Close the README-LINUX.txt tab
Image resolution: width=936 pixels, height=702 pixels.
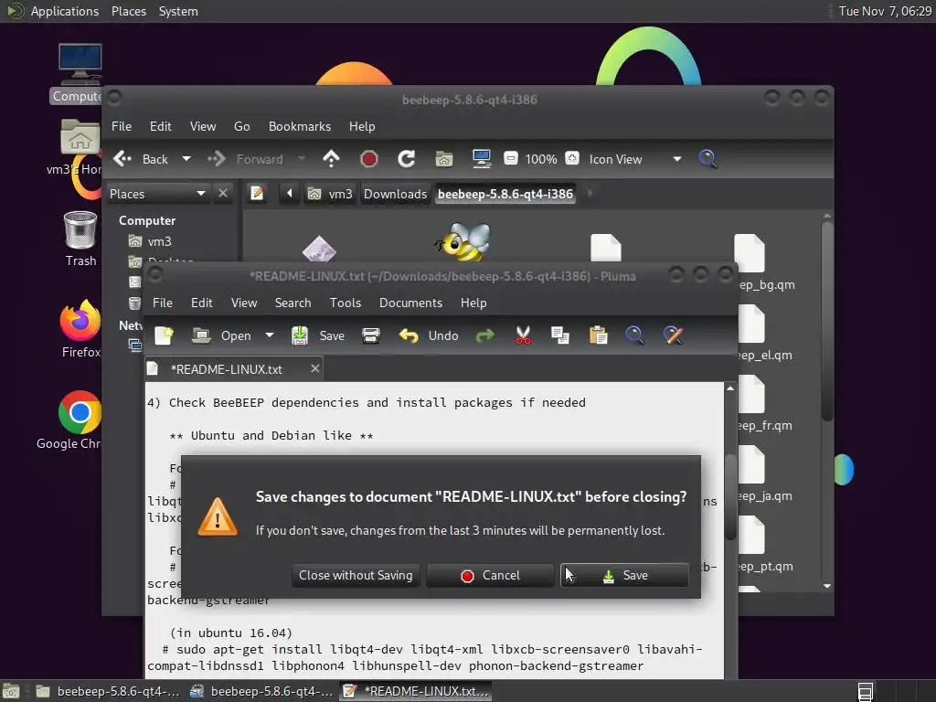315,369
